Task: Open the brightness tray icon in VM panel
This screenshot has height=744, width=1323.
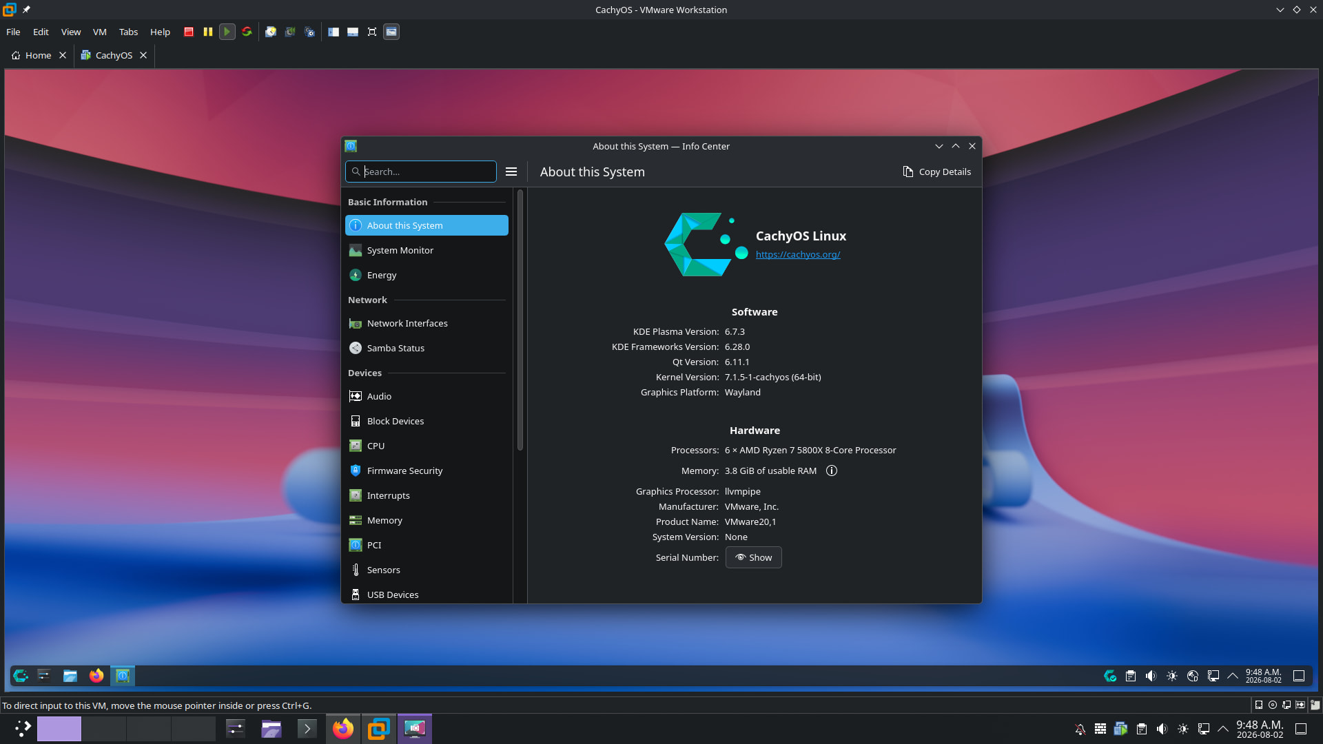Action: coord(1172,676)
